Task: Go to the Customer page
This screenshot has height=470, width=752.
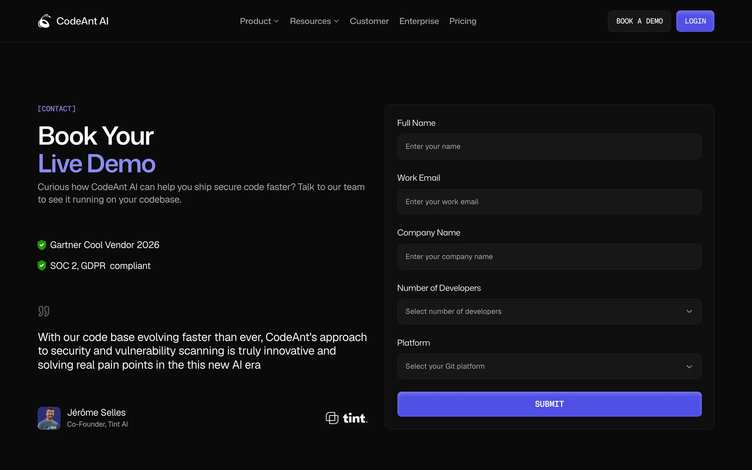Action: [x=369, y=21]
